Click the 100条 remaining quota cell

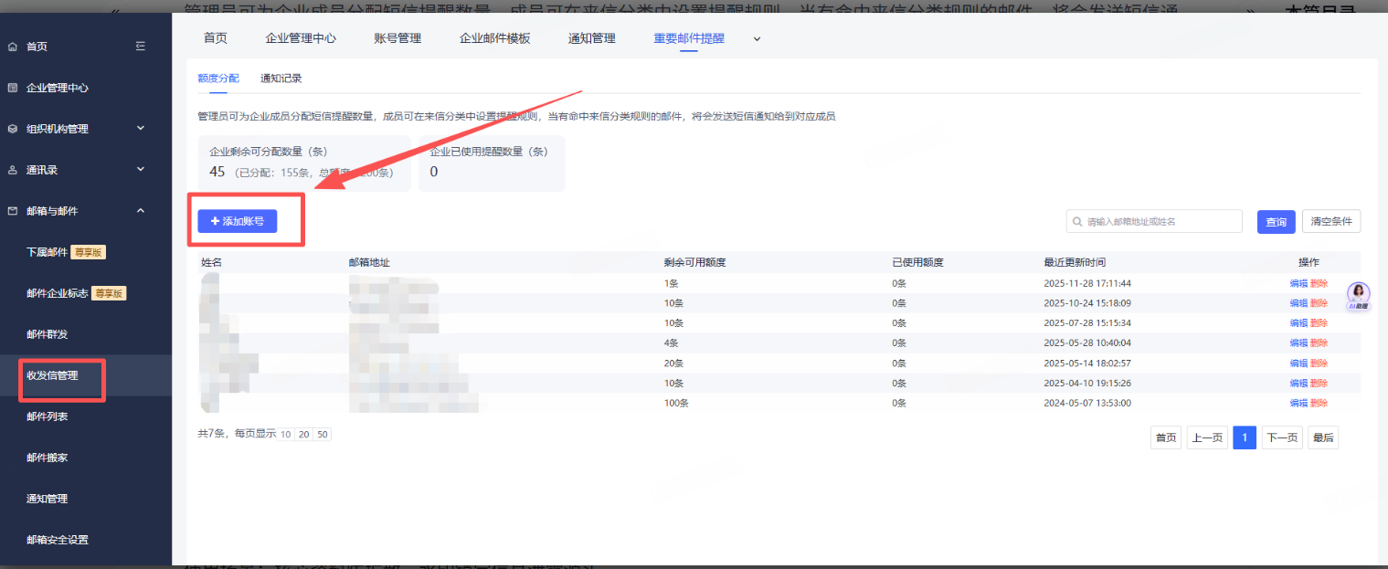coord(675,403)
